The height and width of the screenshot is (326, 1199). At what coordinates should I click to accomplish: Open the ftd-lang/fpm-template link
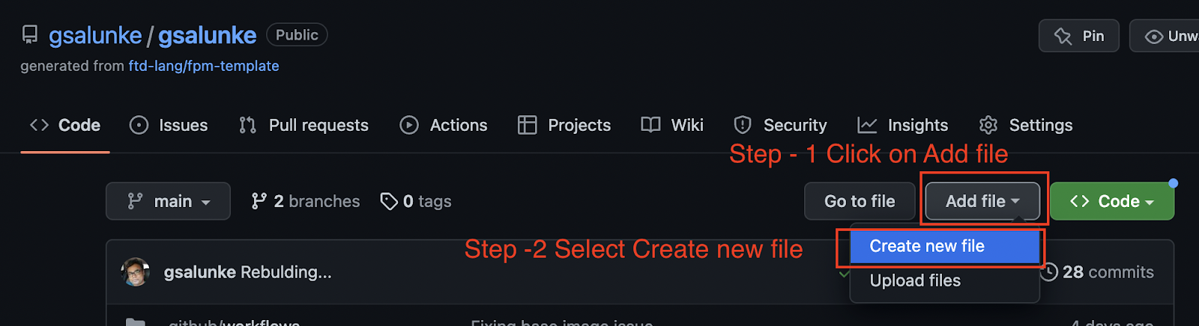point(204,66)
